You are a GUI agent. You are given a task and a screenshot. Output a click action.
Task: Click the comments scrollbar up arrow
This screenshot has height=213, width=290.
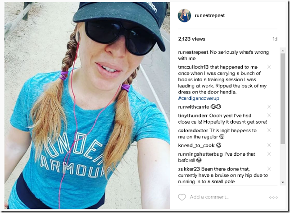[x=283, y=51]
